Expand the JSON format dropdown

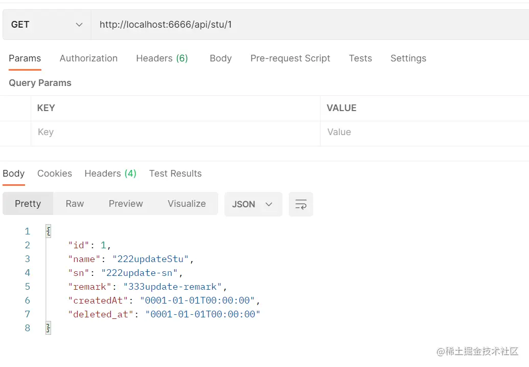(253, 204)
